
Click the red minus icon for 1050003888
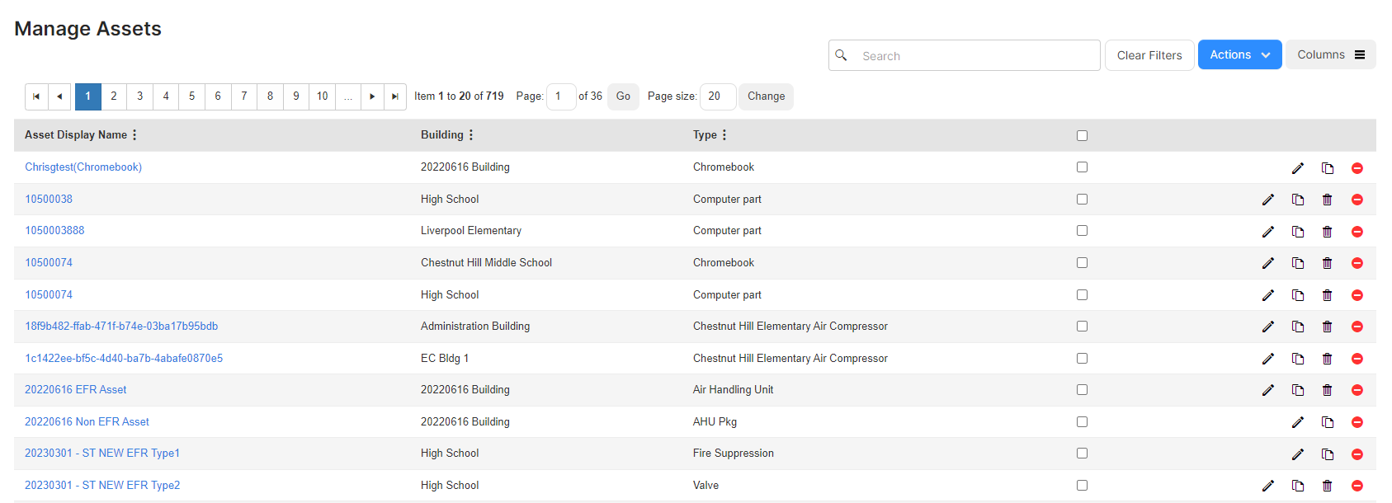pos(1357,232)
